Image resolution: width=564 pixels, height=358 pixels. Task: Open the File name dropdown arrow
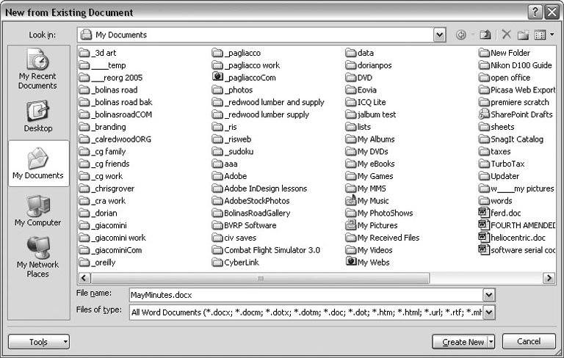488,295
